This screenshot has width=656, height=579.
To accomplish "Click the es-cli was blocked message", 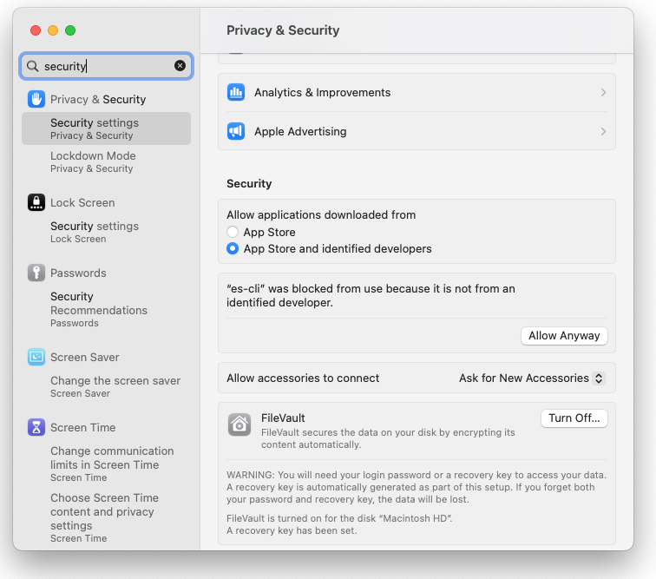I will coord(371,295).
